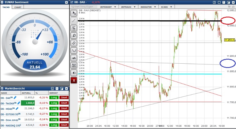Close the EUWAX Sentiment panel
This screenshot has height=129, width=236.
tap(66, 2)
